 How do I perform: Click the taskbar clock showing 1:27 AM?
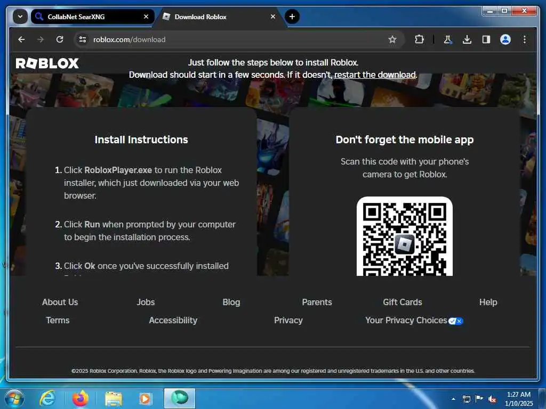point(518,399)
